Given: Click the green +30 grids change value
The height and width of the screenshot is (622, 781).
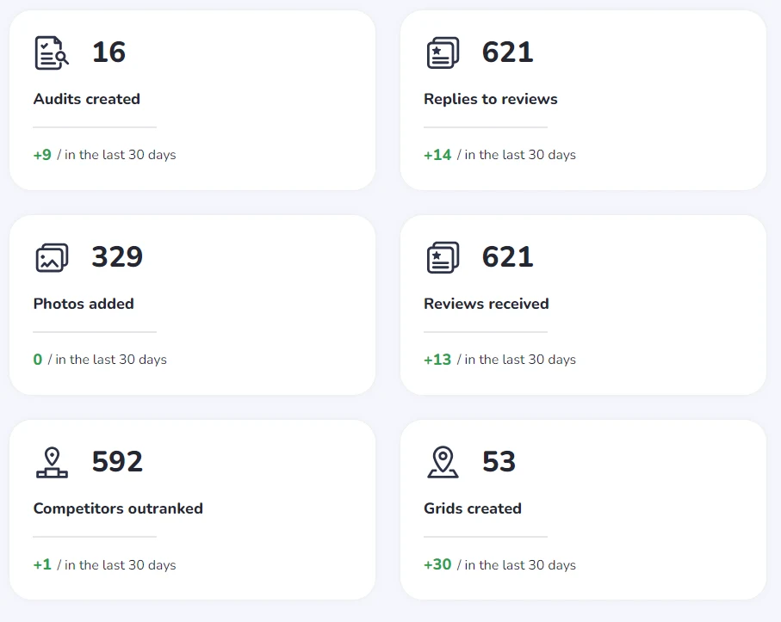Looking at the screenshot, I should point(437,564).
